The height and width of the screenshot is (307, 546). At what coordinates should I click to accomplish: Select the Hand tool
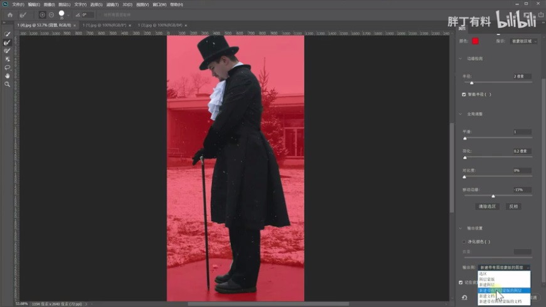pos(8,75)
